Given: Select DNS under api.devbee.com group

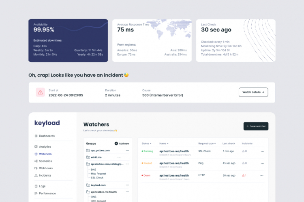Looking at the screenshot, I should pos(94,170).
